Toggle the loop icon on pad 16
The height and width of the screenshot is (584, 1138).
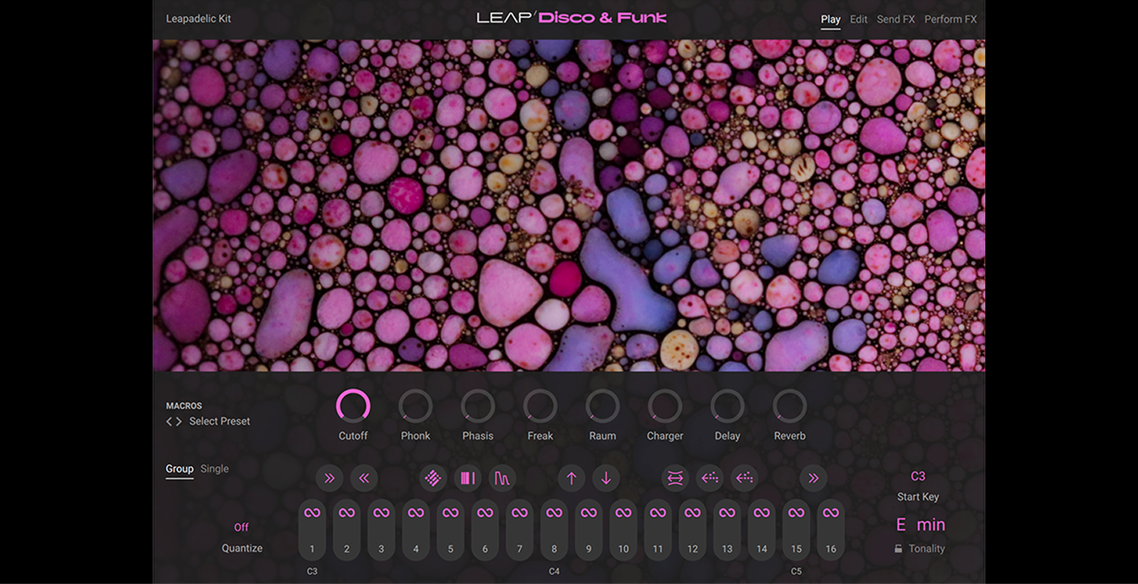coord(830,511)
